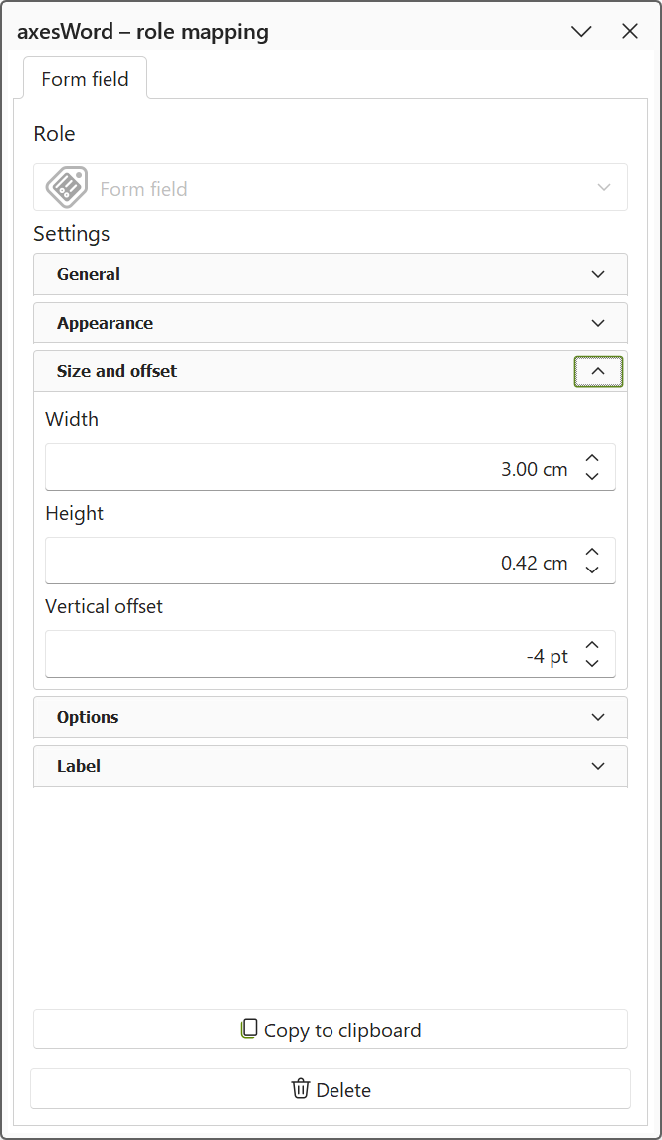Expand the General settings section
662x1140 pixels.
pyautogui.click(x=331, y=274)
